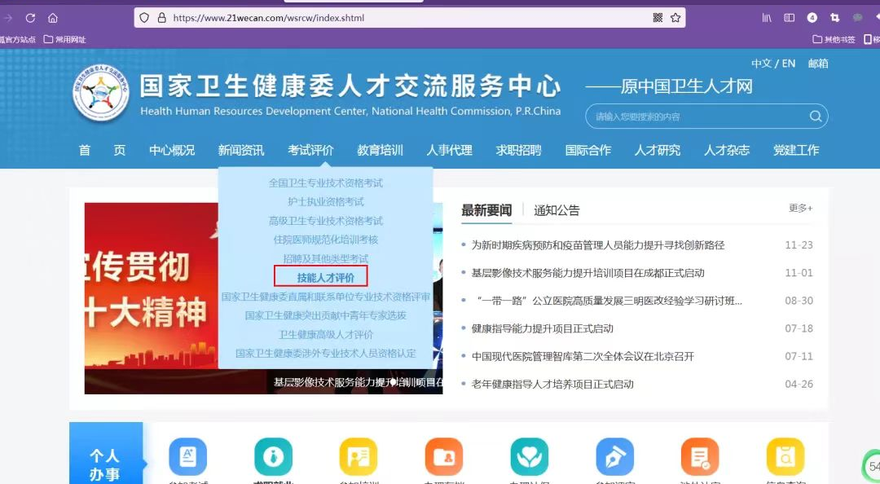Open the 人事代理 menu
880x484 pixels.
[x=449, y=150]
